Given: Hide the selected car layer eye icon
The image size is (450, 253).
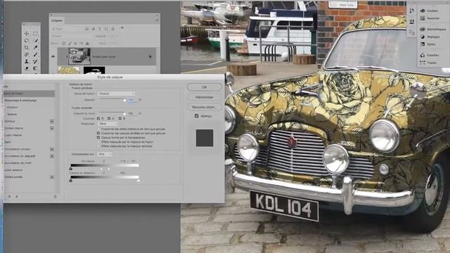Looking at the screenshot, I should 53,57.
